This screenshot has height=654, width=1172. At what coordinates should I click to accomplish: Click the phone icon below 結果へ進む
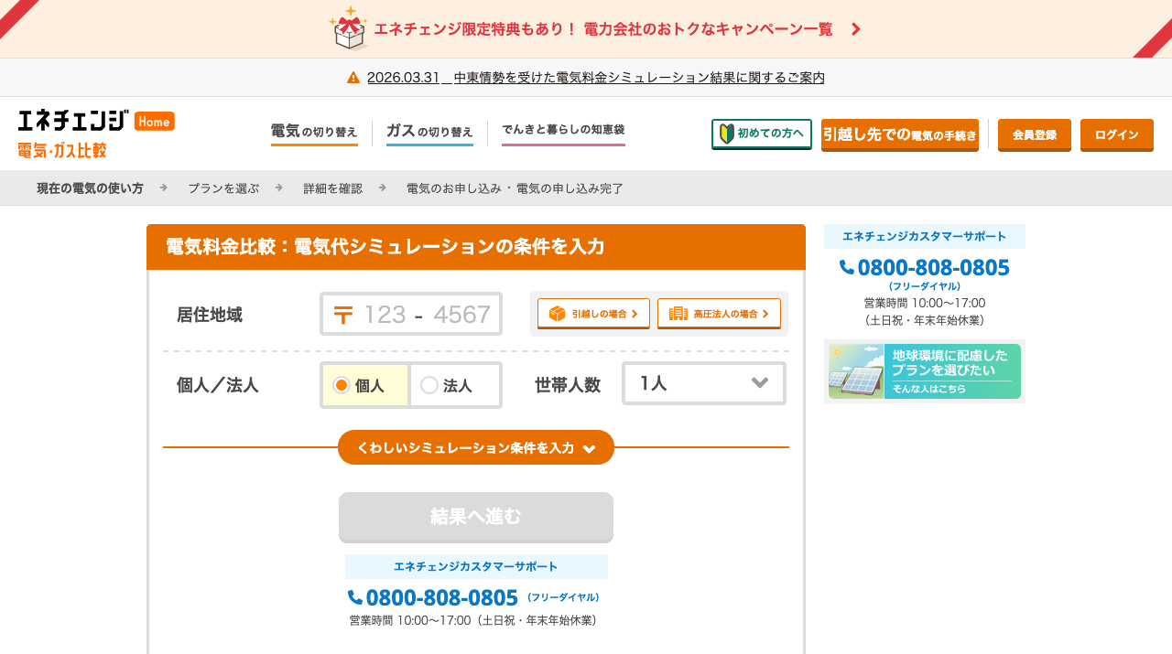tap(355, 597)
